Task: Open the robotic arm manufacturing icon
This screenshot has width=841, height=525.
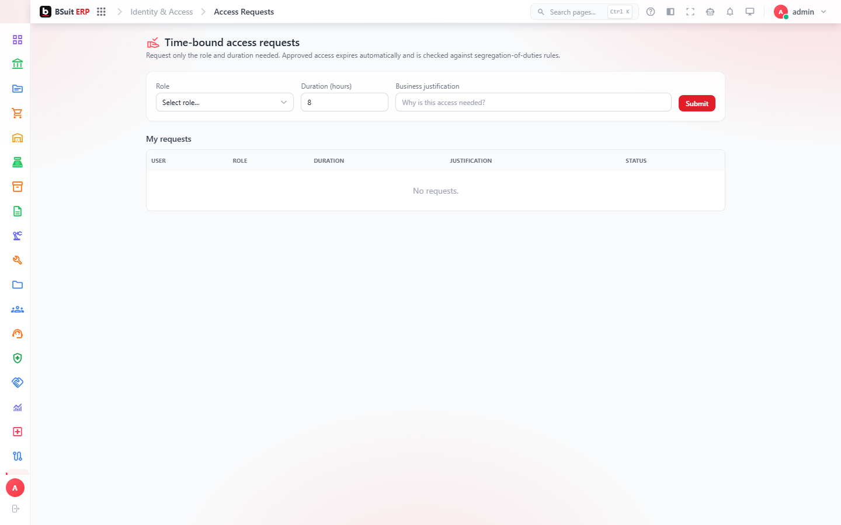Action: (18, 236)
